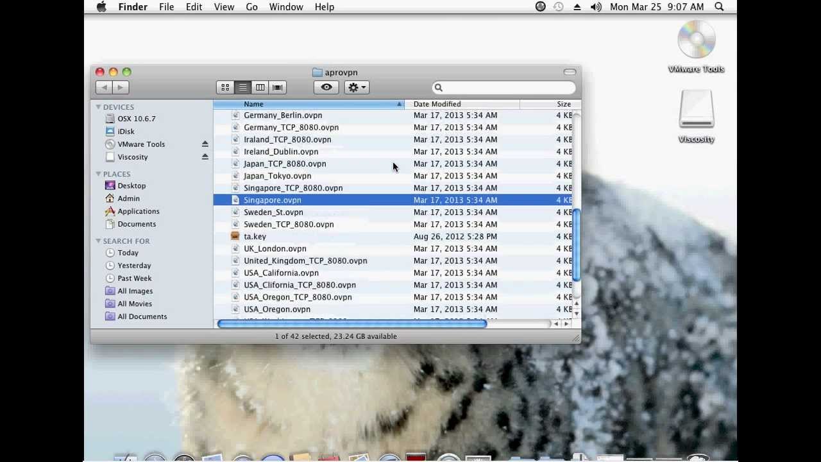Open Time Machine menu bar icon
The image size is (821, 462).
(559, 7)
